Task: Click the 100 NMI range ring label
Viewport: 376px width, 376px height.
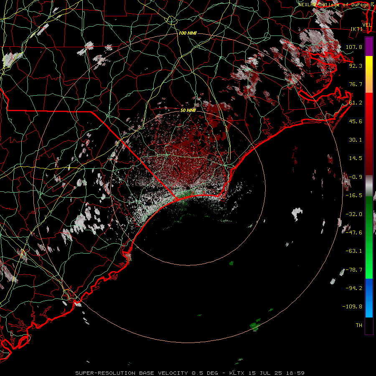Action: (188, 33)
